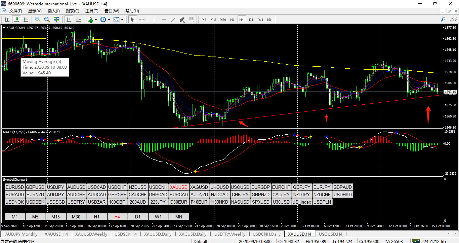
Task: Set toolbar timeframe to W1
Action: tap(260, 20)
